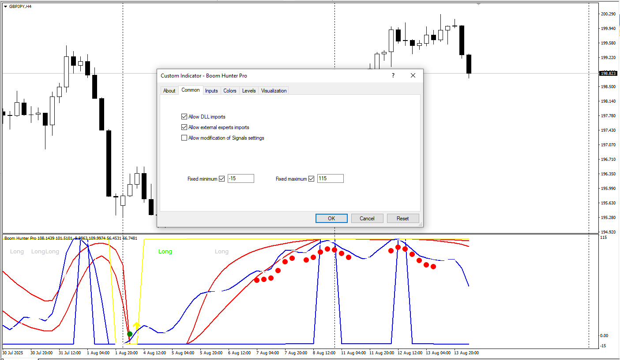Switch to the About tab

(169, 91)
